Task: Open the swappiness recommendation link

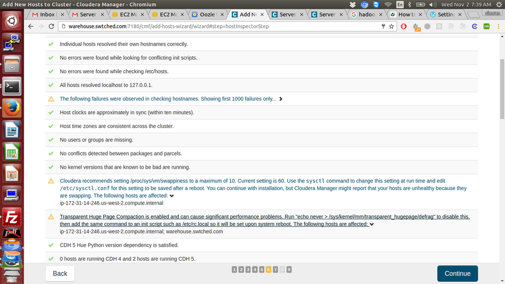Action: (263, 188)
